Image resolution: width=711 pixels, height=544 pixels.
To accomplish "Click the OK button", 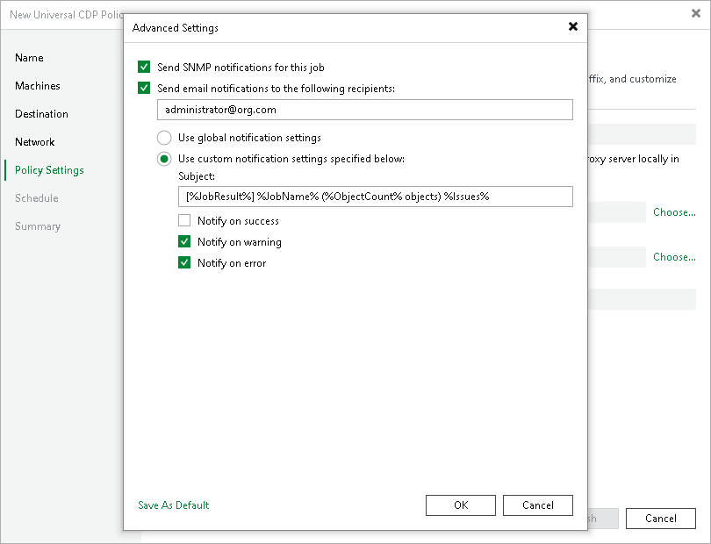I will pos(460,505).
